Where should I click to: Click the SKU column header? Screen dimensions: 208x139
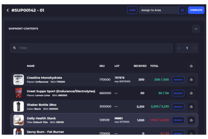pos(102,66)
